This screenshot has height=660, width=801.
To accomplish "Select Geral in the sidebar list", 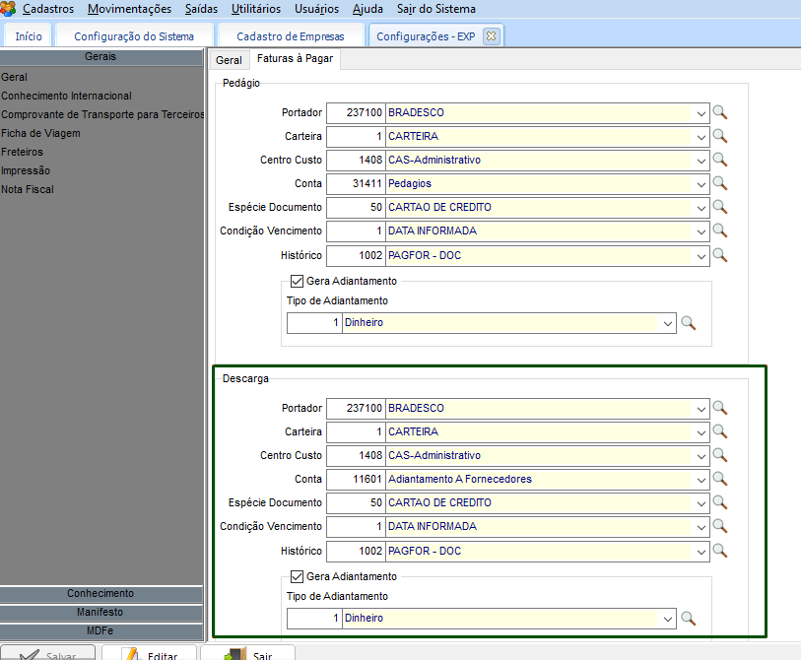I will 15,77.
